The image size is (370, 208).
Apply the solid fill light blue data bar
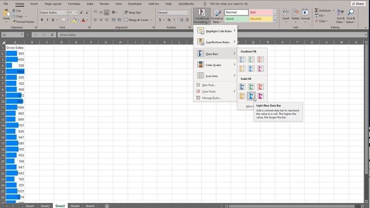(x=251, y=96)
